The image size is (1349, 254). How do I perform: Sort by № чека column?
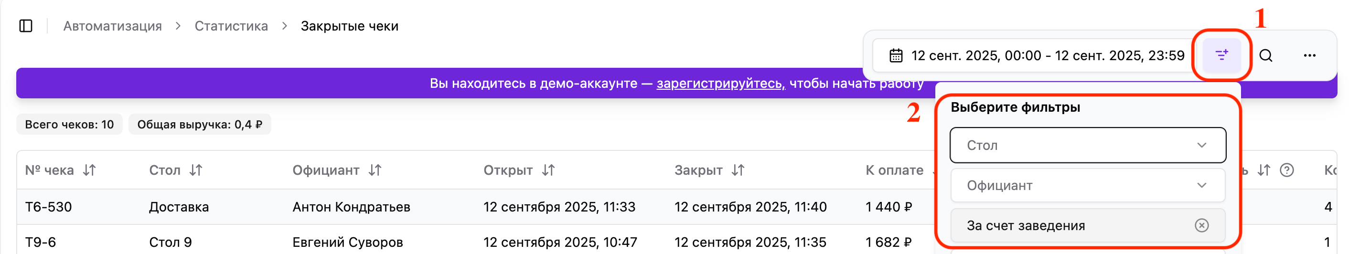[x=89, y=170]
